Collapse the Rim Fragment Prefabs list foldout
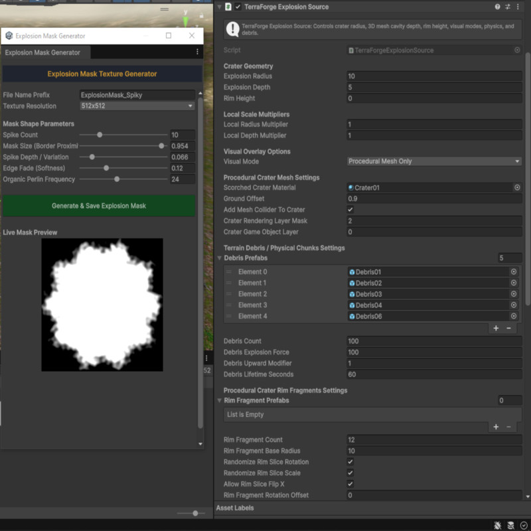The width and height of the screenshot is (531, 531). click(x=219, y=401)
